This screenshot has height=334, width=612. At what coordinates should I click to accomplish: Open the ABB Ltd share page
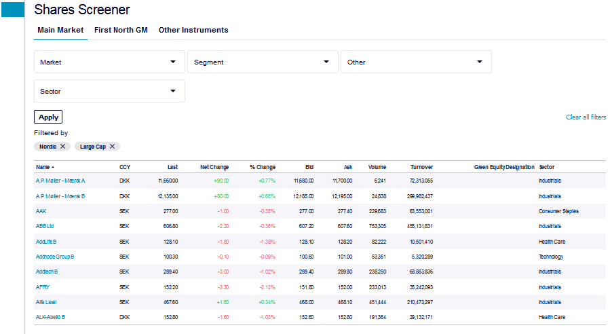[x=45, y=226]
